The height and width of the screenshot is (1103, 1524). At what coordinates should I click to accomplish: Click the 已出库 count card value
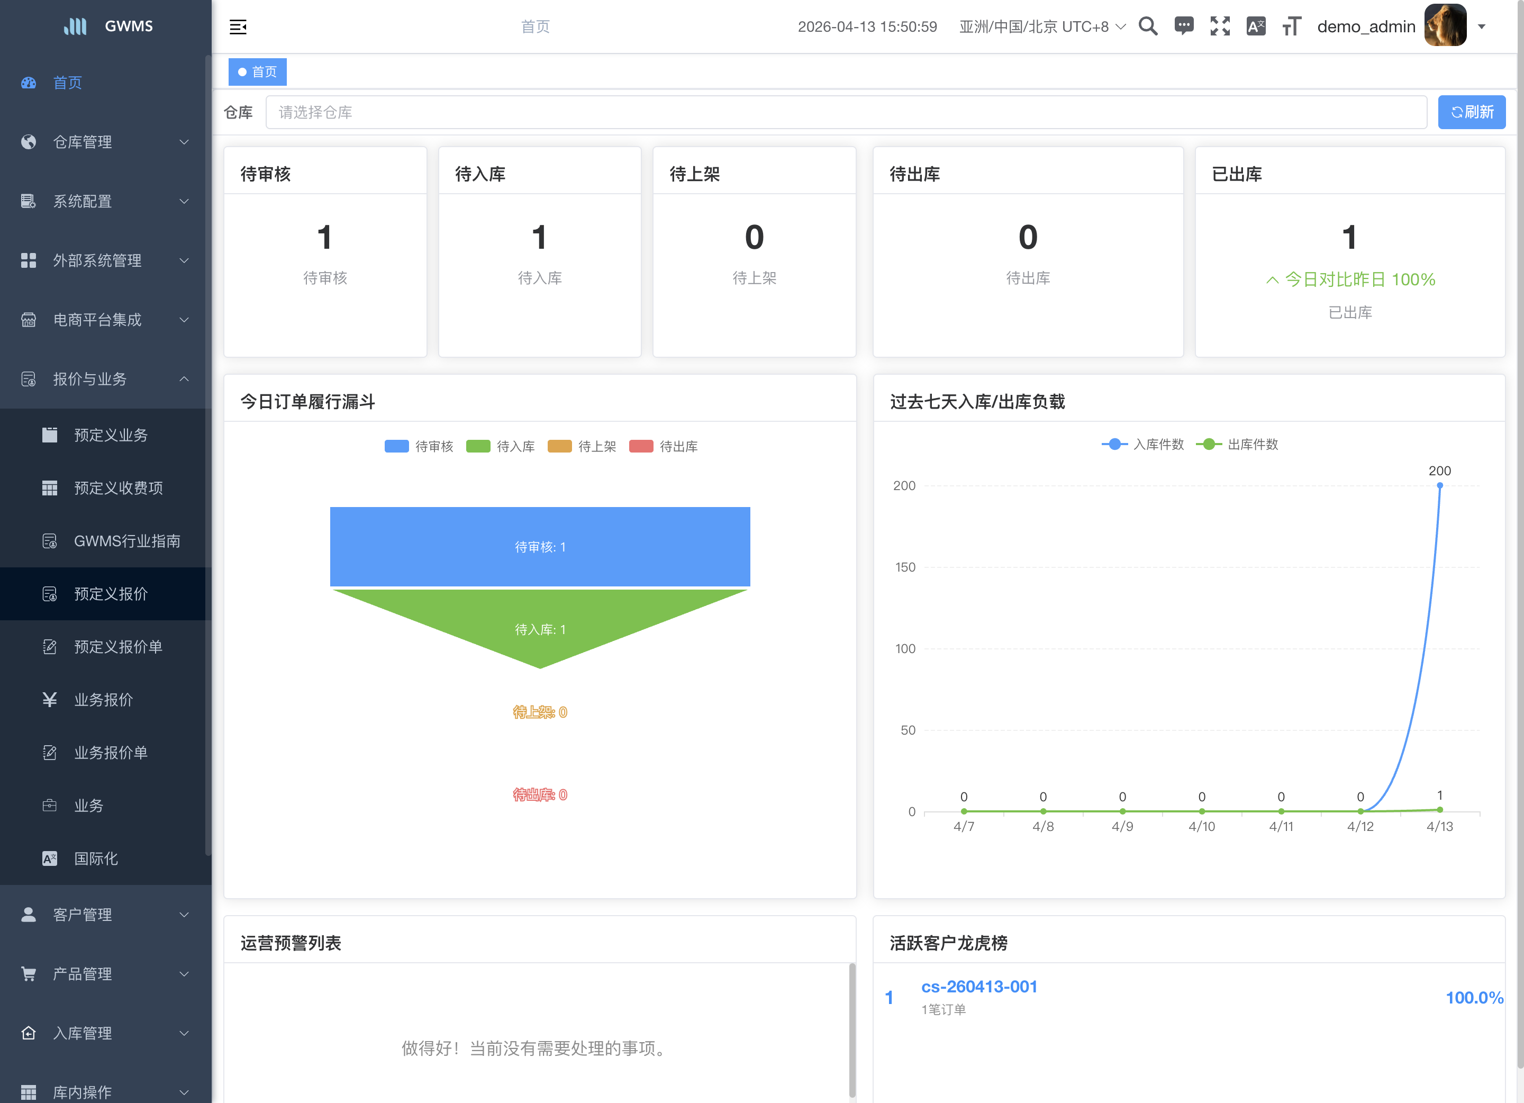[x=1349, y=237]
